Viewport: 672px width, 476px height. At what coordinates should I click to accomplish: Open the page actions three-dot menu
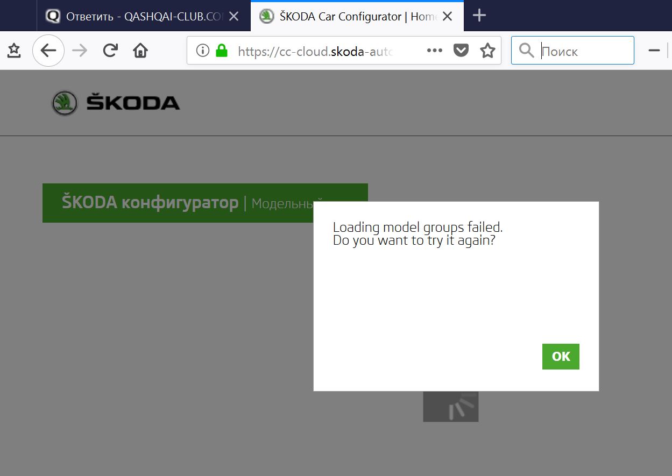434,51
